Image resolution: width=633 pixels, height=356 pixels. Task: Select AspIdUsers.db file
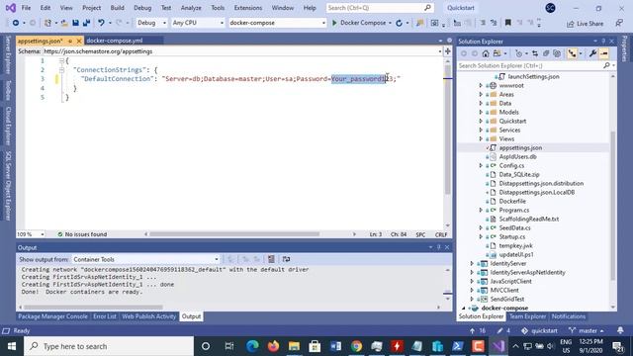pyautogui.click(x=517, y=156)
